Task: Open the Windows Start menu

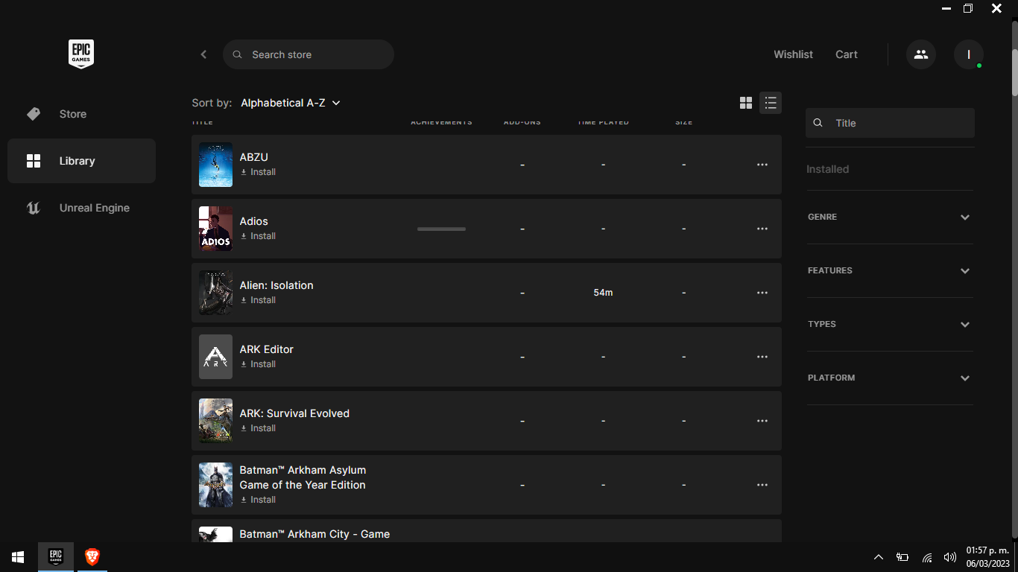Action: 18,557
